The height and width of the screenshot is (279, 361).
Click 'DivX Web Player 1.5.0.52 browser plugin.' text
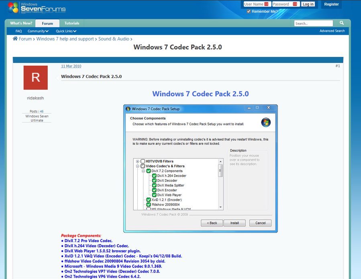102,251
